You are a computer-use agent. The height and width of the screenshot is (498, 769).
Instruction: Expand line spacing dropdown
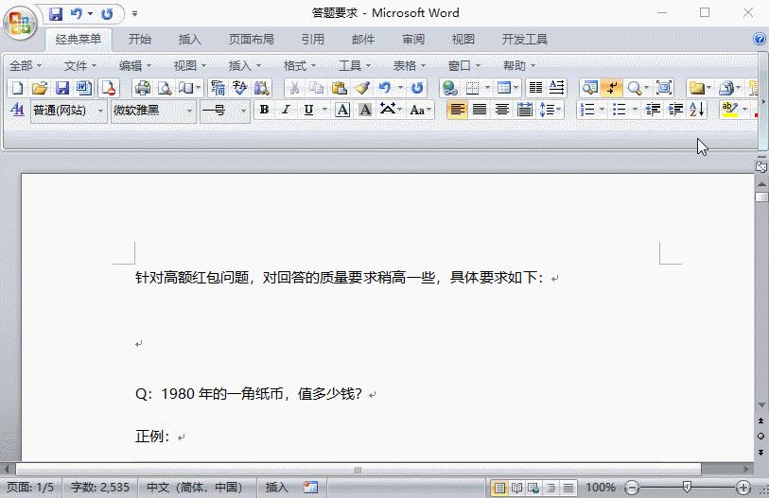click(x=558, y=110)
